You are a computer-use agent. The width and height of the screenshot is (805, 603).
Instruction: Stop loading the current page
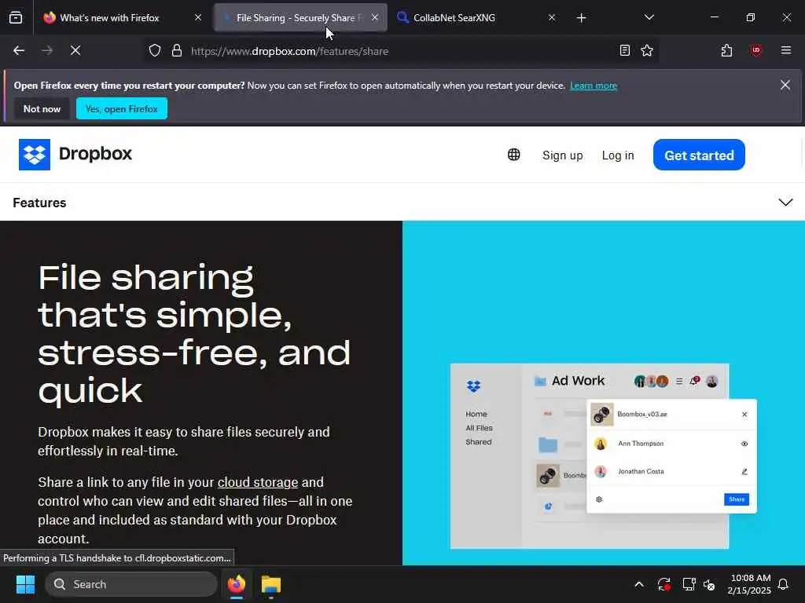click(75, 50)
